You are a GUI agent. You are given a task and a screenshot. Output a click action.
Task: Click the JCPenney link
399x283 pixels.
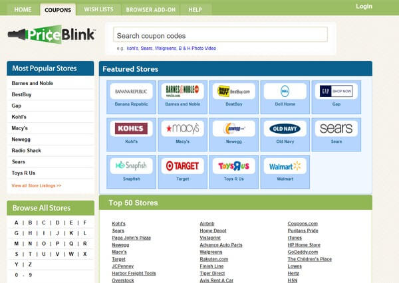point(122,266)
